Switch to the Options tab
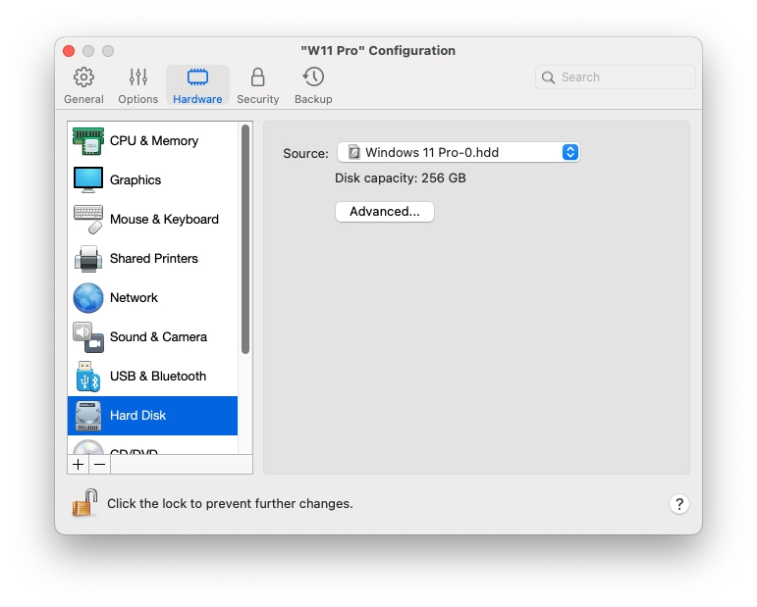757x607 pixels. coord(137,85)
